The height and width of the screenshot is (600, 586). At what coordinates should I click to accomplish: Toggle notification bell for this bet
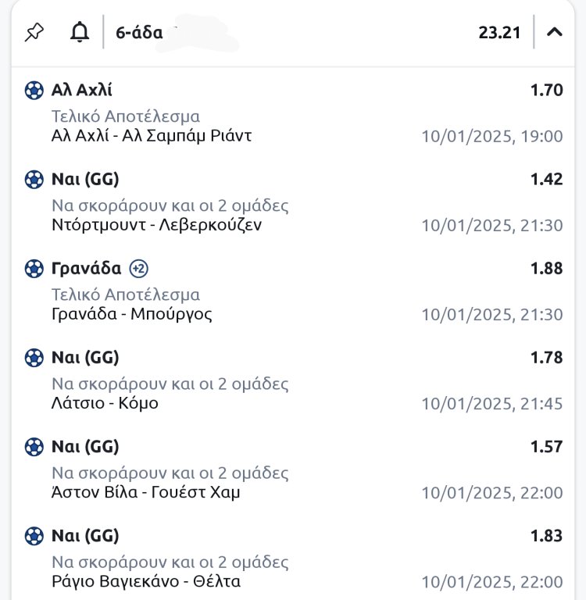(x=79, y=33)
